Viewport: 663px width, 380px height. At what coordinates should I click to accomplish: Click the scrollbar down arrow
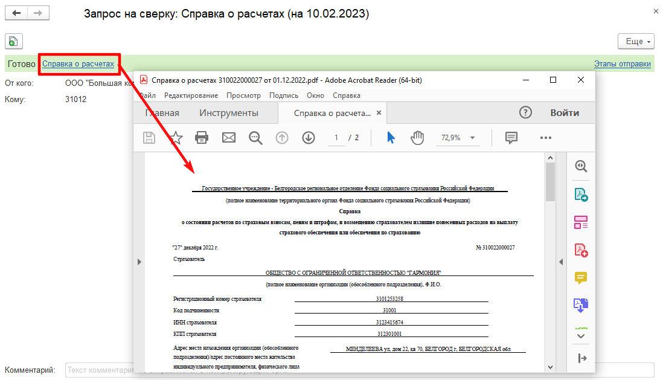pyautogui.click(x=550, y=367)
